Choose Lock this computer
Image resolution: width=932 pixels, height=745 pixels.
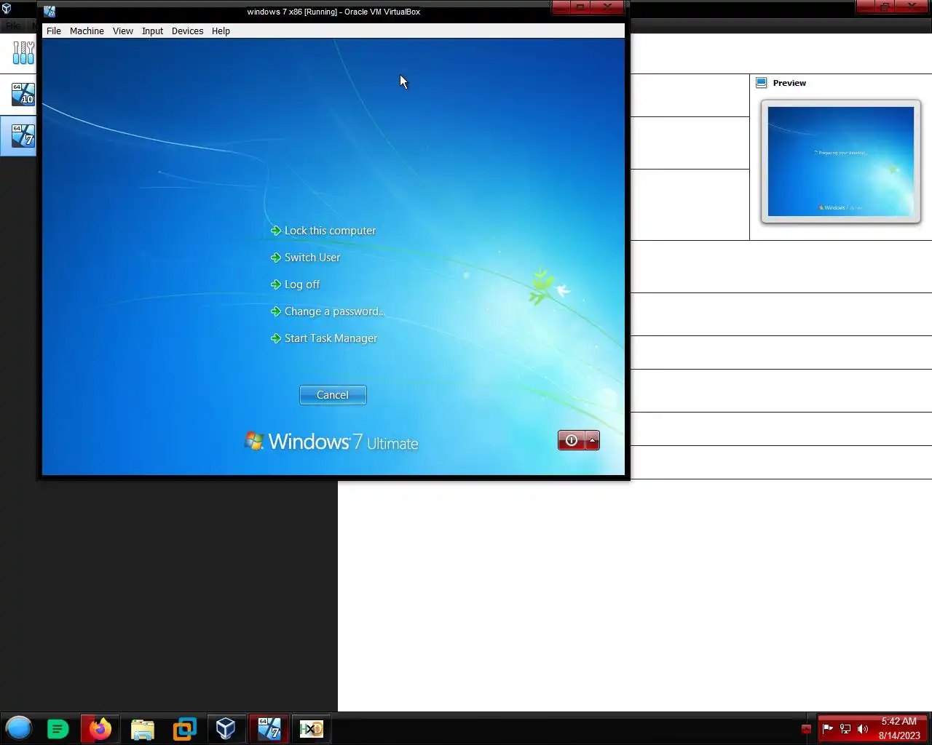tap(330, 231)
